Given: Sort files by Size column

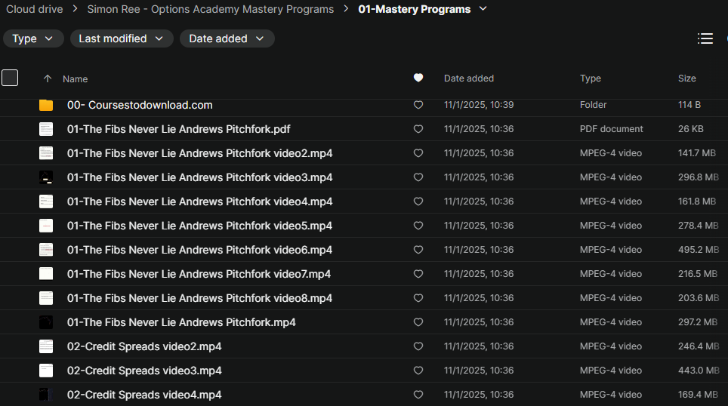Looking at the screenshot, I should click(x=687, y=78).
